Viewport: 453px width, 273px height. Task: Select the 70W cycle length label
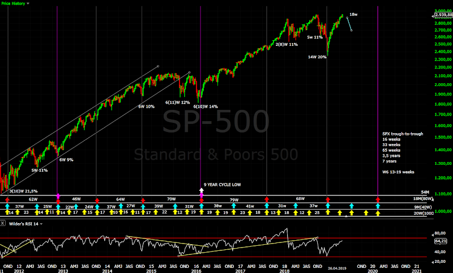(172, 199)
